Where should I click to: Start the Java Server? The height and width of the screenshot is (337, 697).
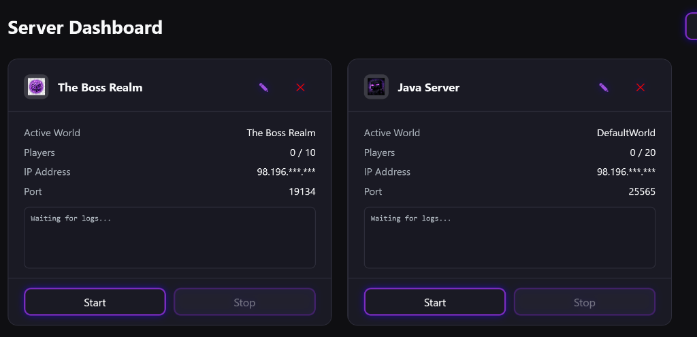(435, 302)
